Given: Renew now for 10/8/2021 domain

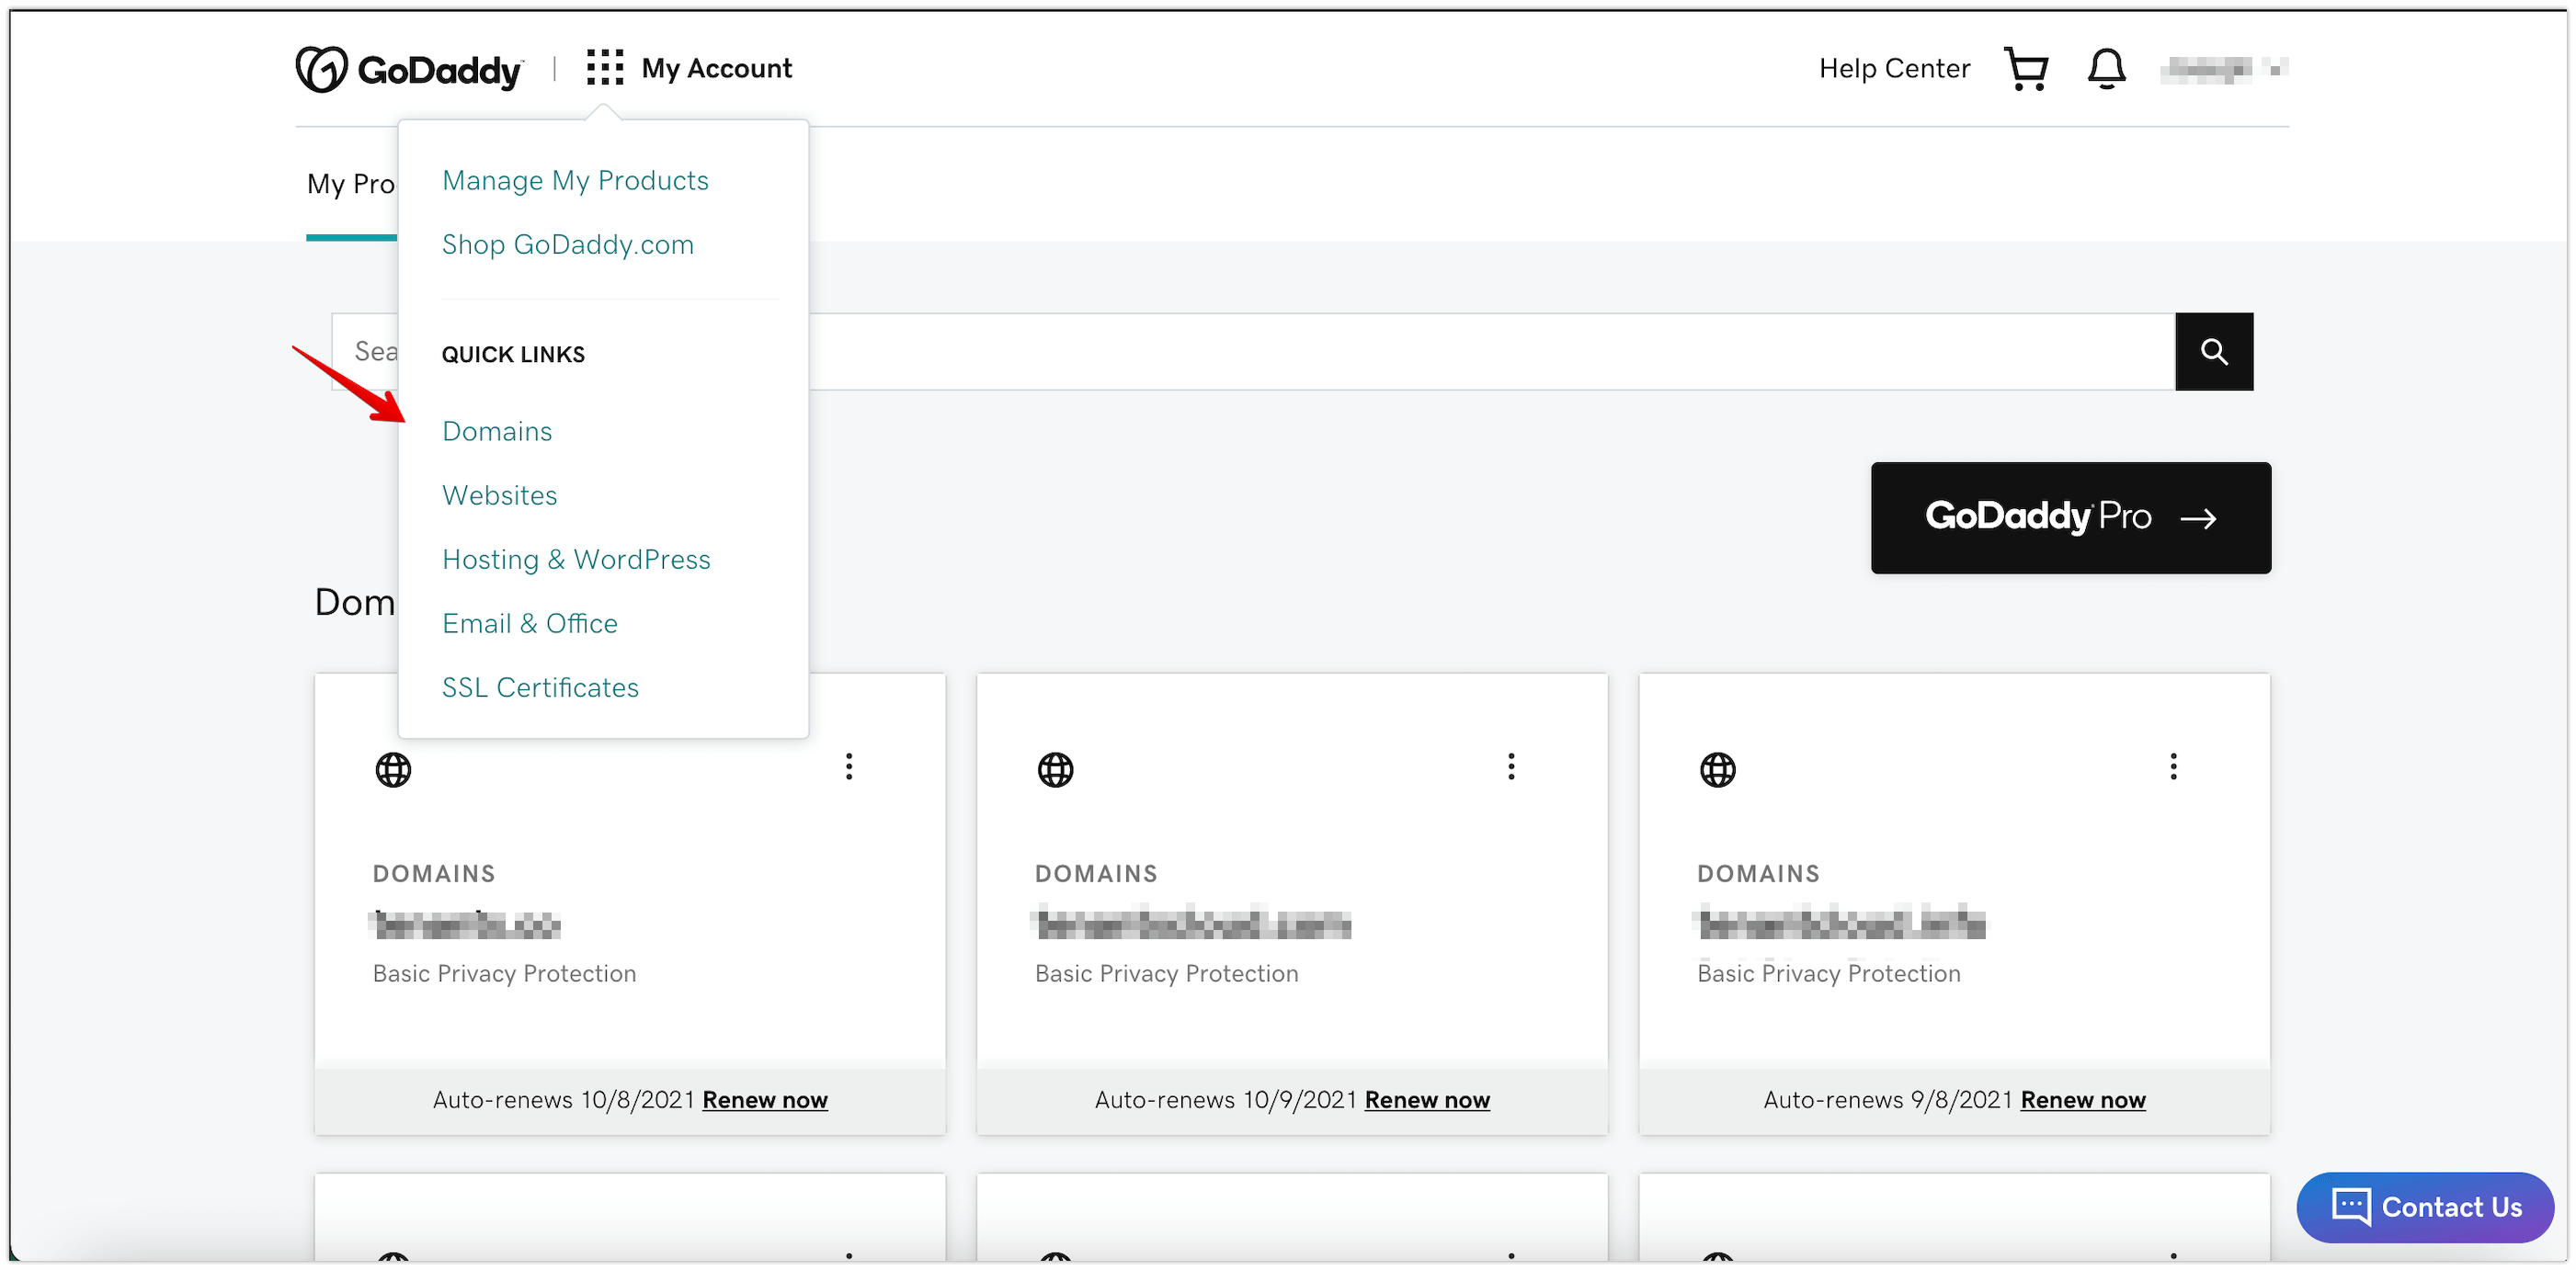Looking at the screenshot, I should click(x=765, y=1100).
